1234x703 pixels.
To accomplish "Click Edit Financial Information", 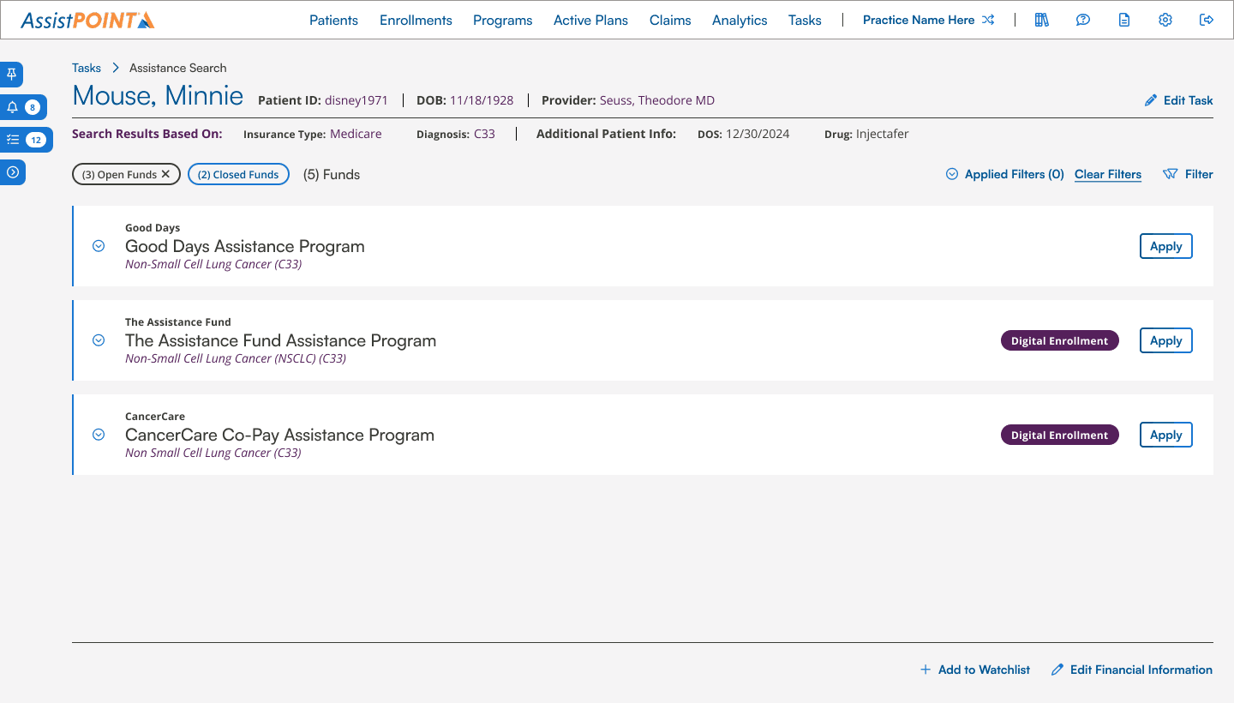I will pos(1141,670).
